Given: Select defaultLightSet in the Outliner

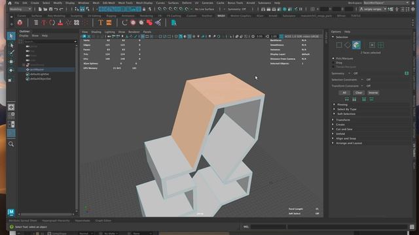Looking at the screenshot, I should 39,74.
